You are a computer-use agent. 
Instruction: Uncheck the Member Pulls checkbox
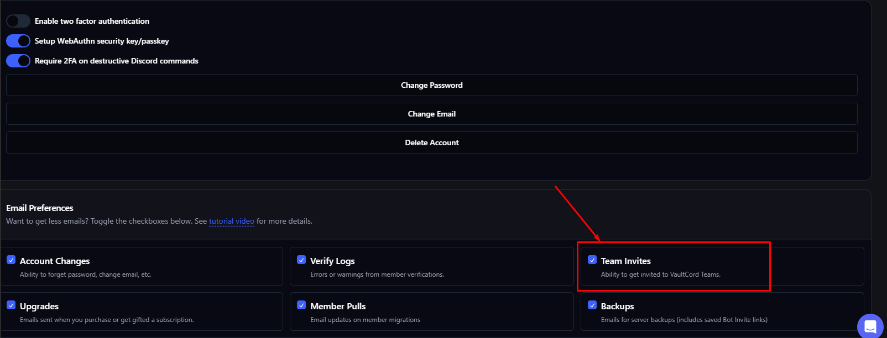pos(301,305)
